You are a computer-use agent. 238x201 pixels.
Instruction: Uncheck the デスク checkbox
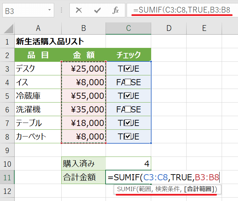click(x=128, y=69)
